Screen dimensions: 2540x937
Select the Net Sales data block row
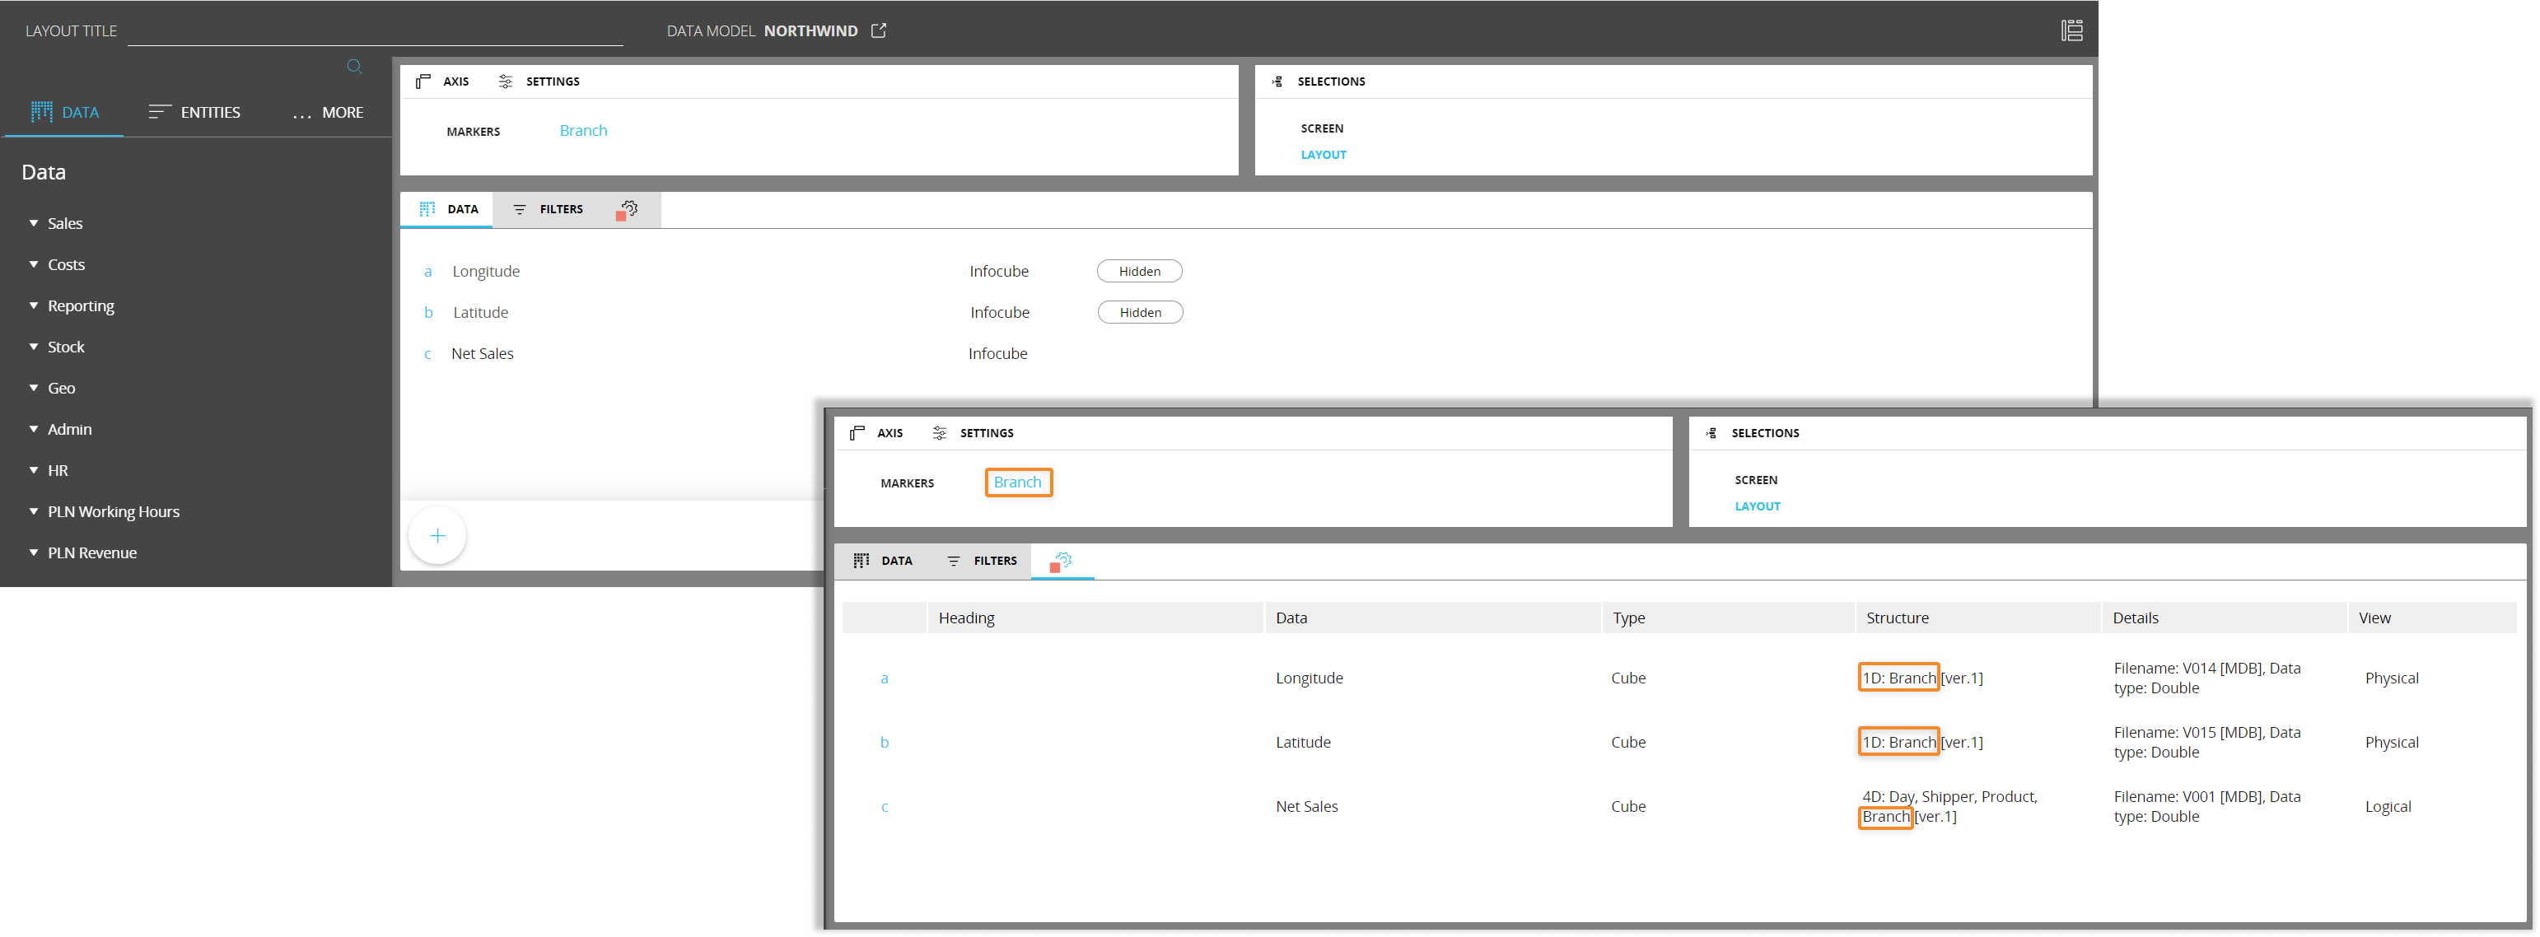(482, 354)
